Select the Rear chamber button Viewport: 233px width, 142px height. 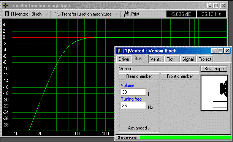click(139, 76)
